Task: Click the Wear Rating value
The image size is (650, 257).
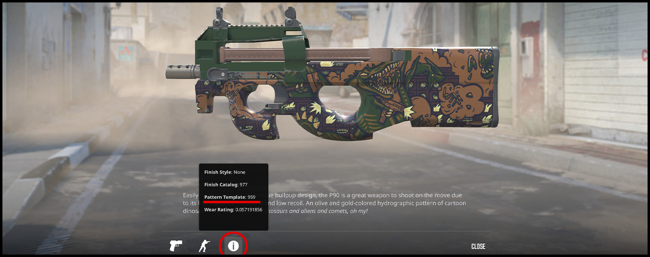Action: 248,210
